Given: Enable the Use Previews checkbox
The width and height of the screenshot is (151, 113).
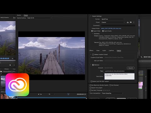Looking at the screenshot, I should pyautogui.click(x=110, y=85).
